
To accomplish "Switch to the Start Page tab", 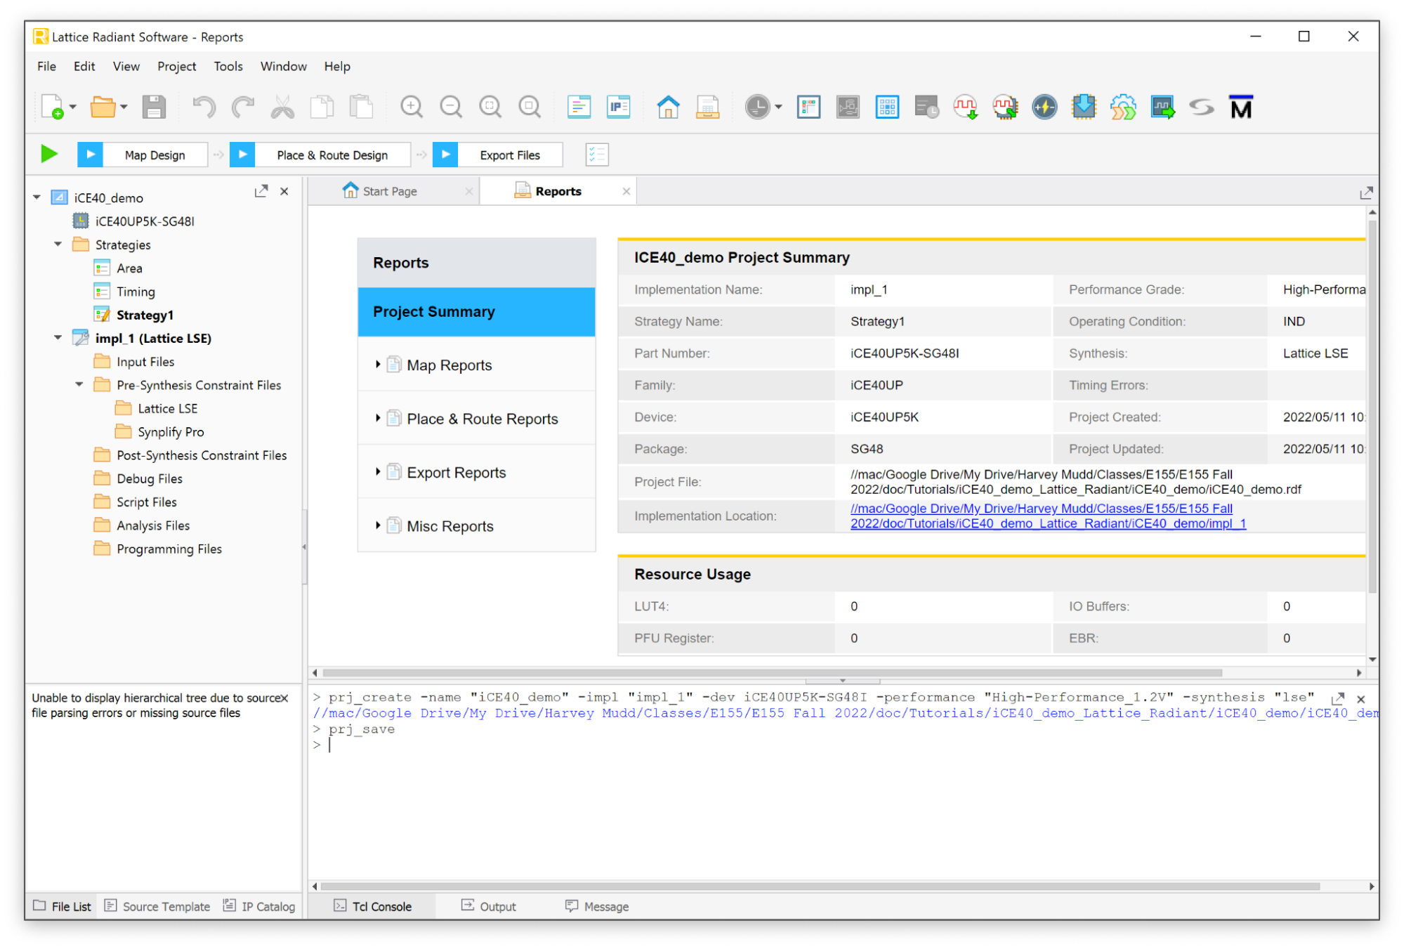I will point(390,191).
